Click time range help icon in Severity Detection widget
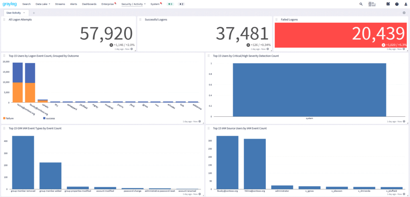 tap(404, 121)
